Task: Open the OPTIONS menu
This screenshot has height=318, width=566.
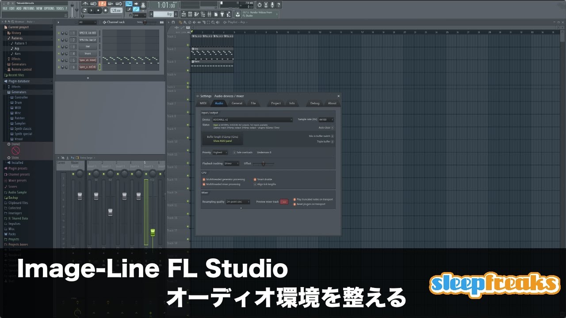Action: pyautogui.click(x=49, y=8)
